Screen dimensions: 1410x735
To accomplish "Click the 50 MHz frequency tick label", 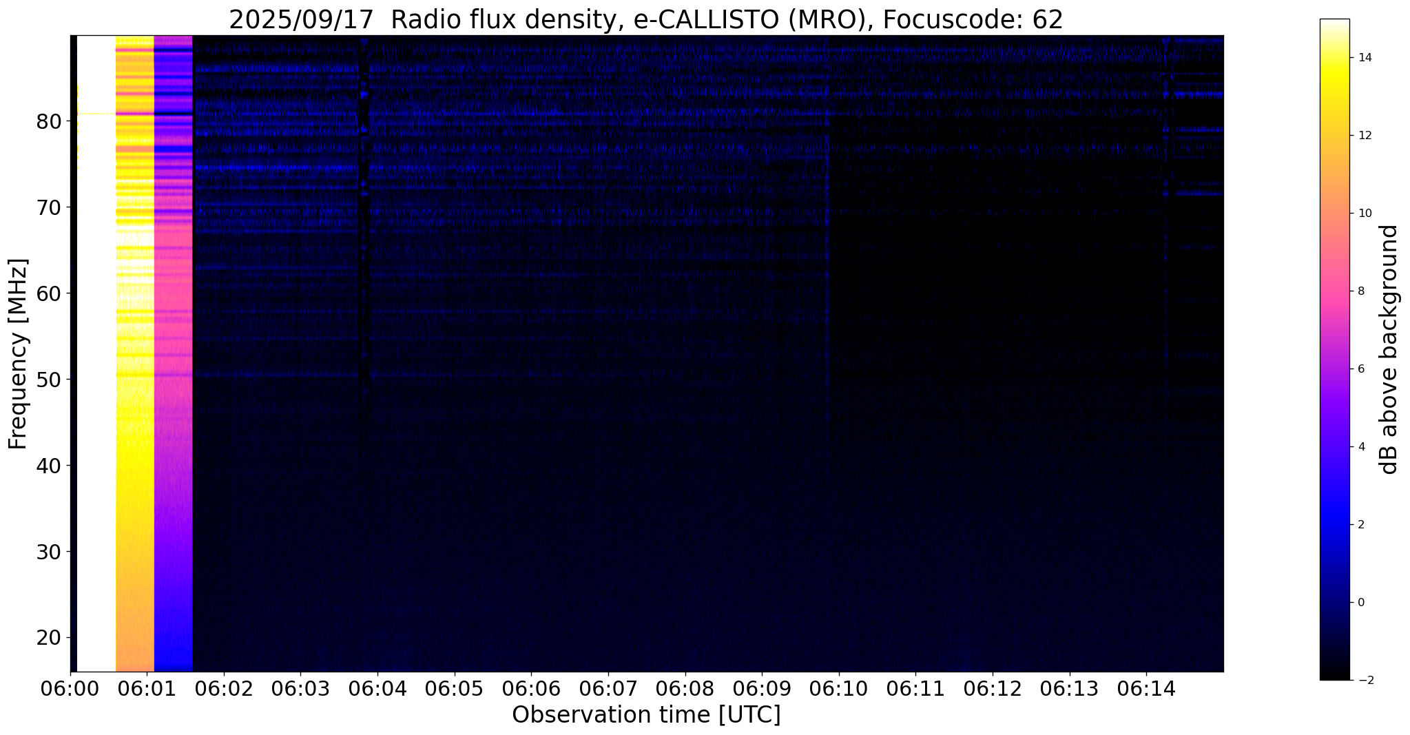I will coord(48,380).
